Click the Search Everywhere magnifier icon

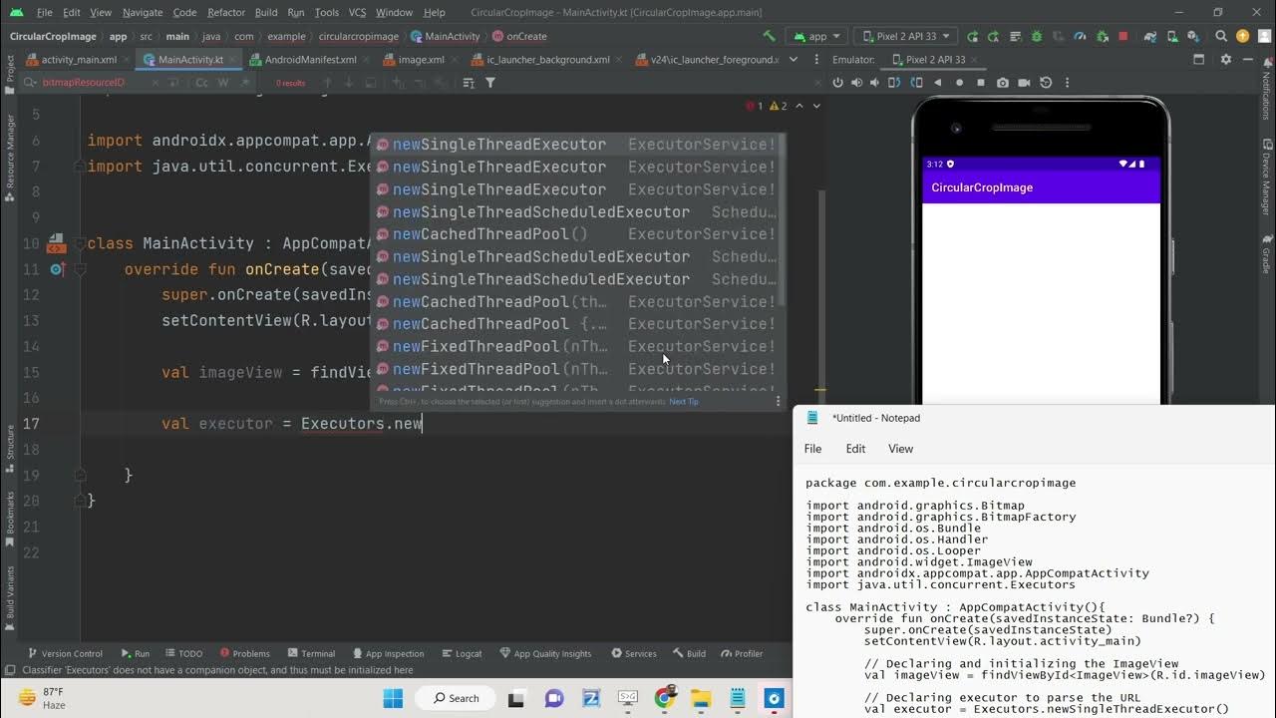point(1221,36)
